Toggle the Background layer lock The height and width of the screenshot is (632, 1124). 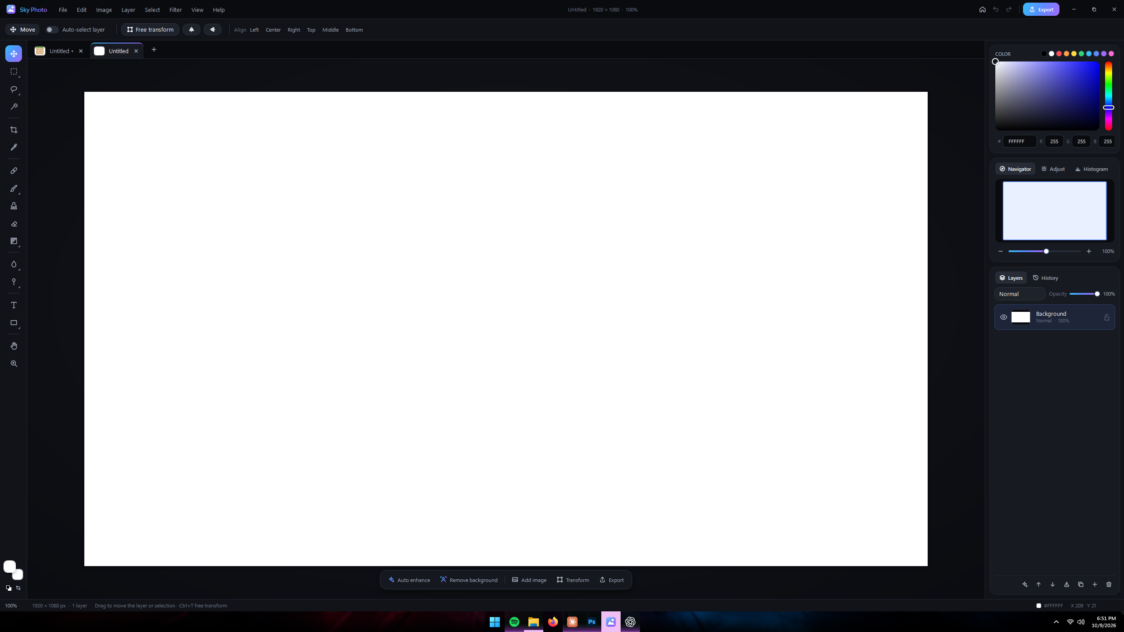coord(1106,317)
